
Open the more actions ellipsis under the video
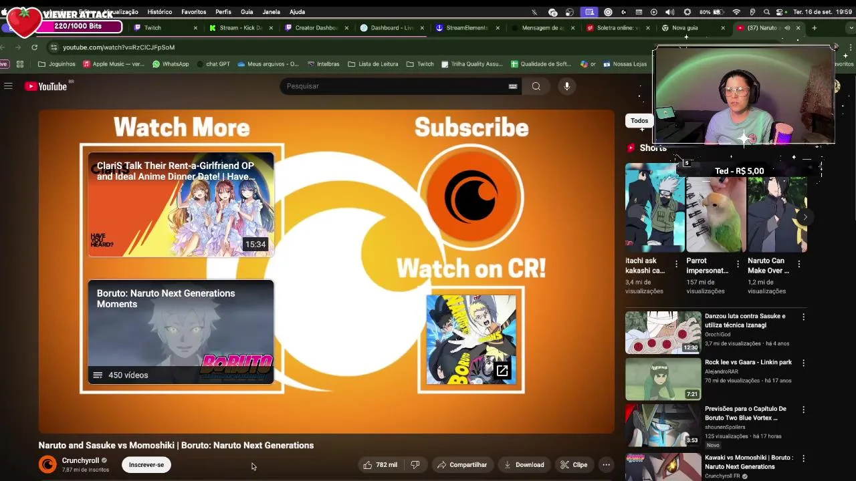(606, 465)
